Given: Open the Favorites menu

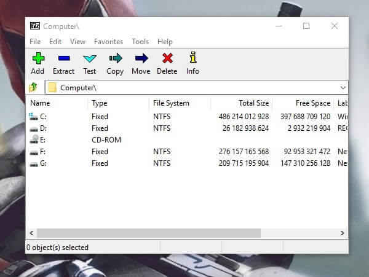Looking at the screenshot, I should click(x=108, y=42).
